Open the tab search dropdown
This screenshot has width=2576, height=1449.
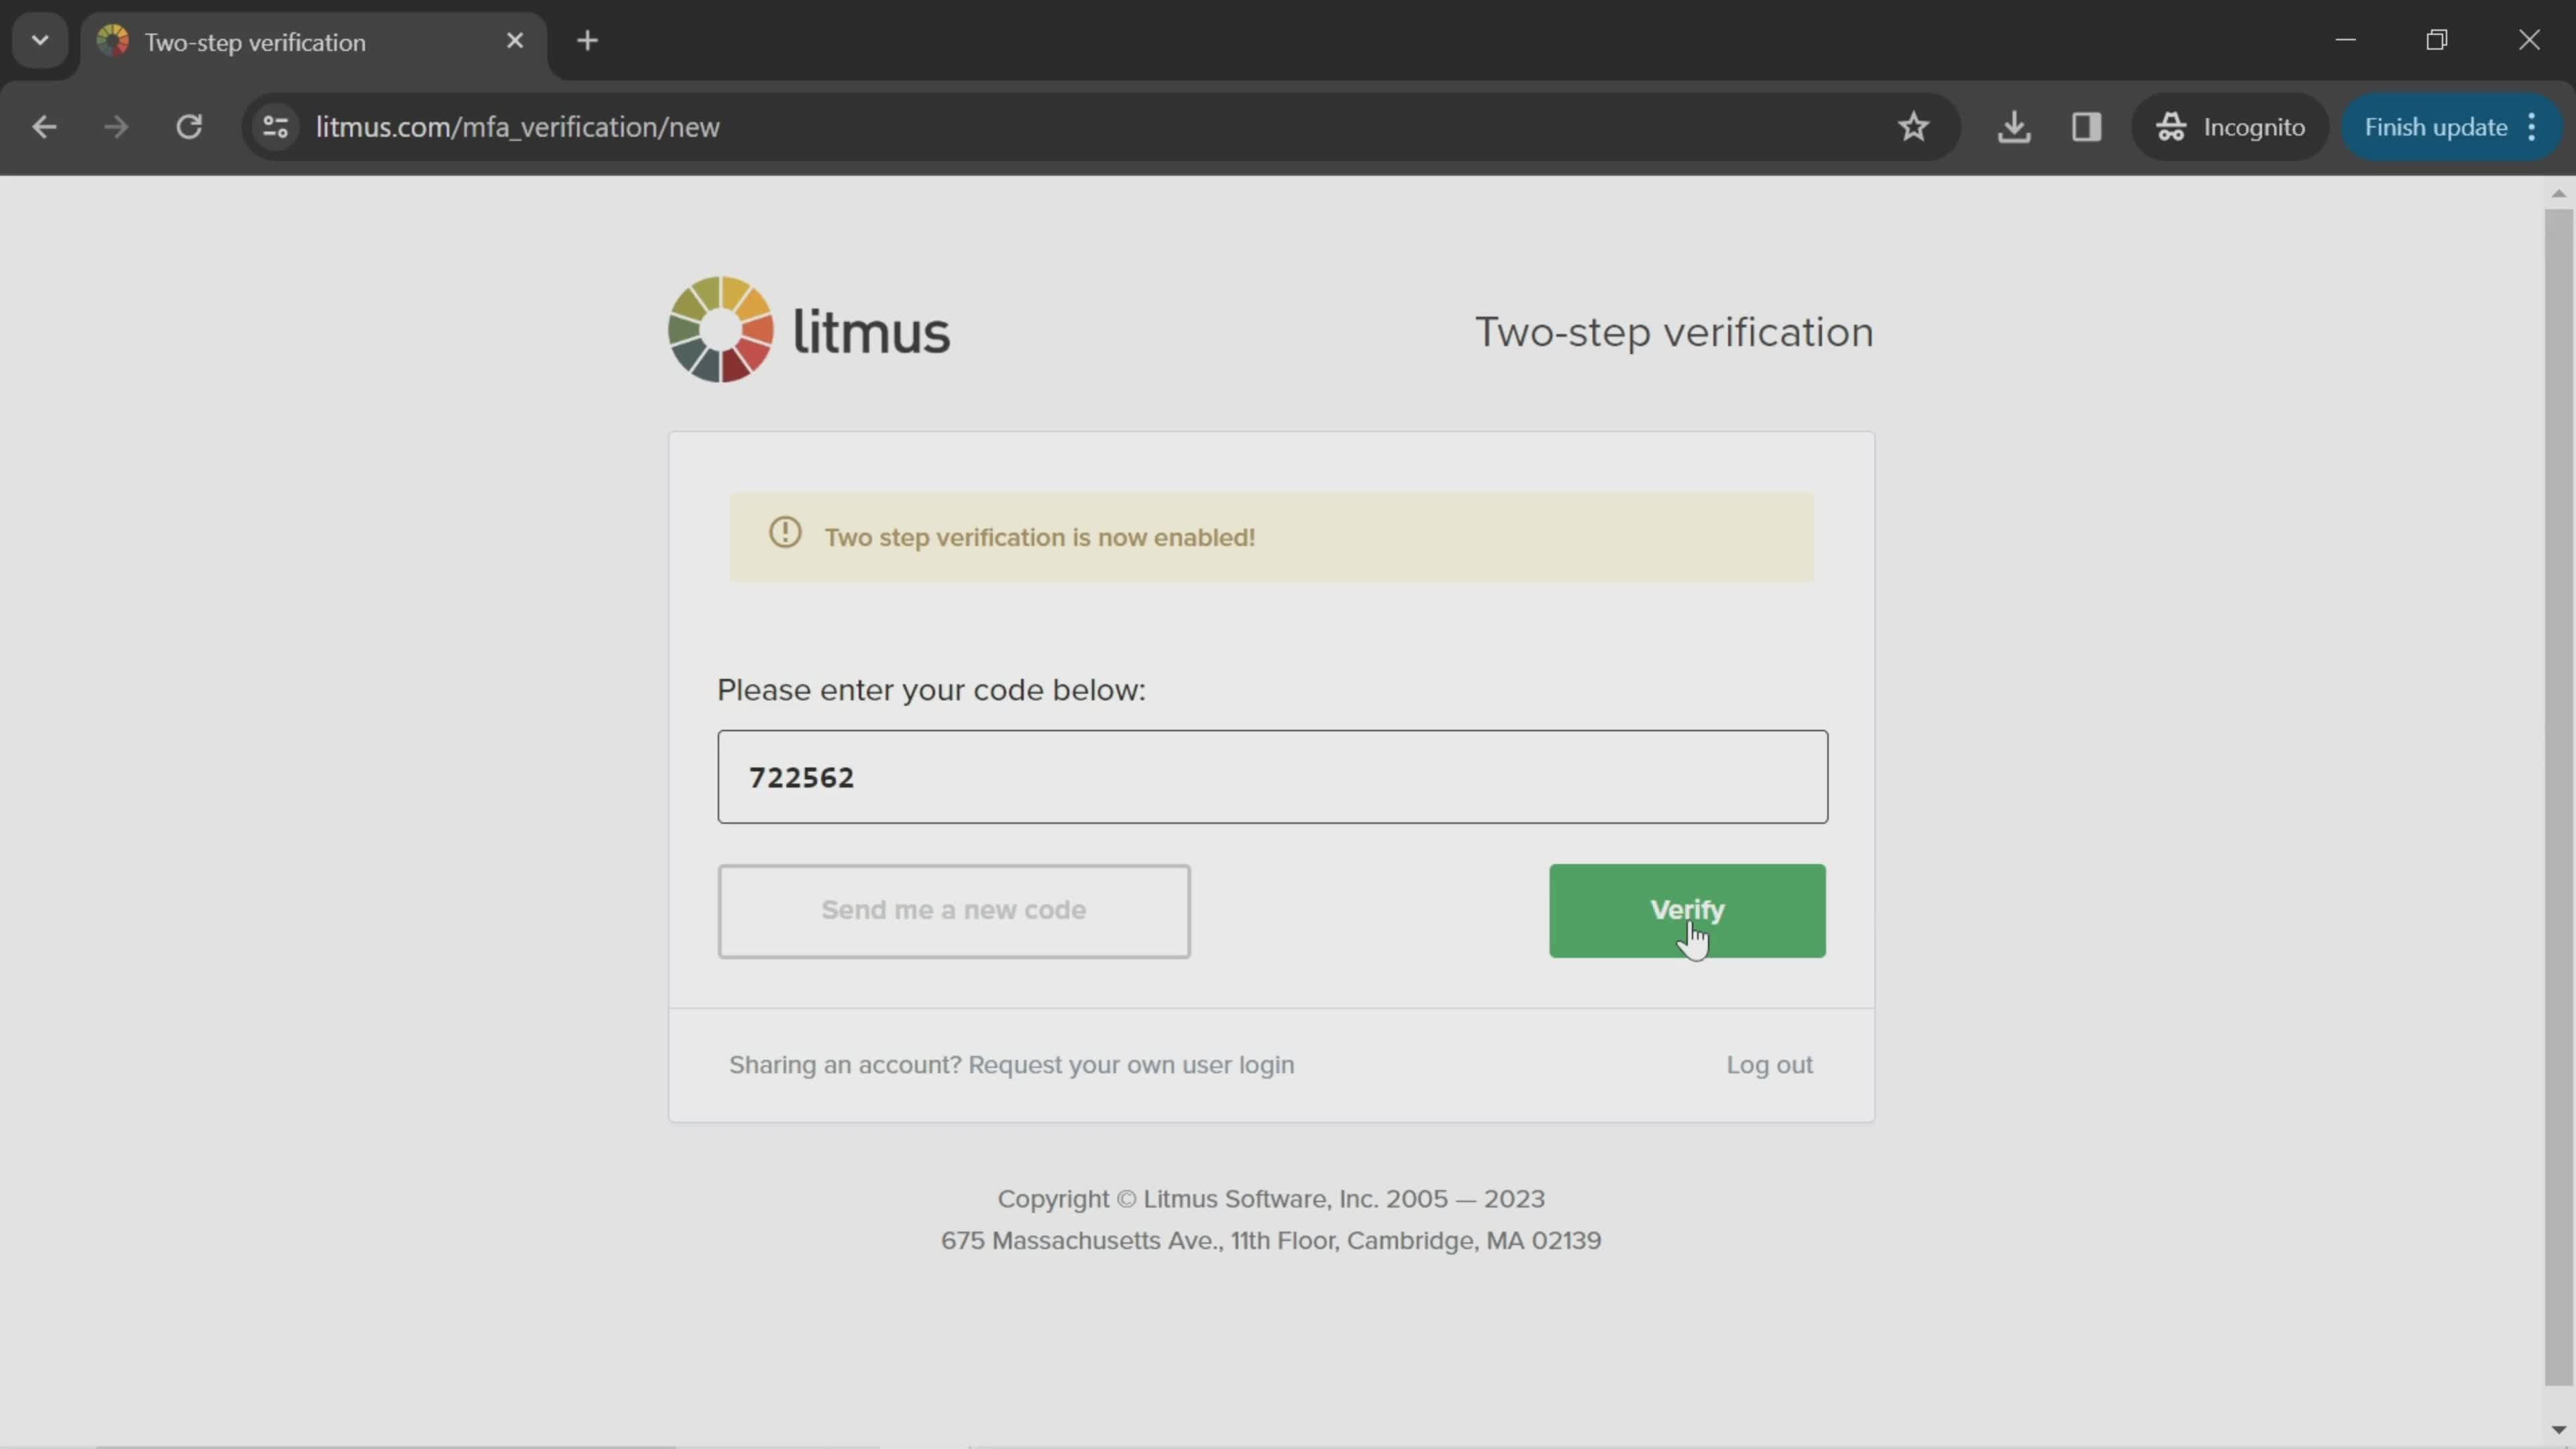pyautogui.click(x=40, y=41)
